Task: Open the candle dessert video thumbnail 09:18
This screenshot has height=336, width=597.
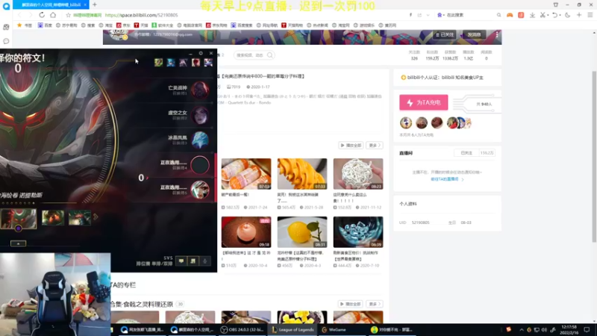Action: (246, 232)
